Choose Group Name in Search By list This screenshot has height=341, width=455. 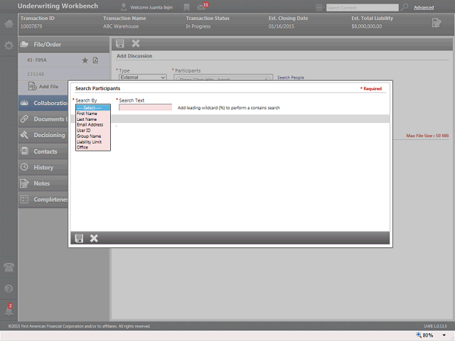(93, 136)
